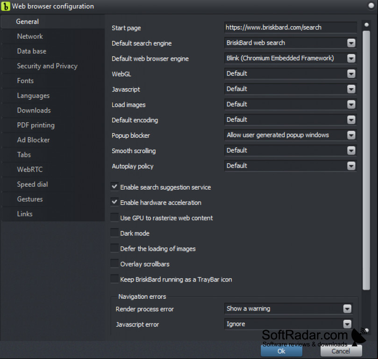This screenshot has width=378, height=359.
Task: Enable Overlay scrollbars checkbox
Action: (x=114, y=264)
